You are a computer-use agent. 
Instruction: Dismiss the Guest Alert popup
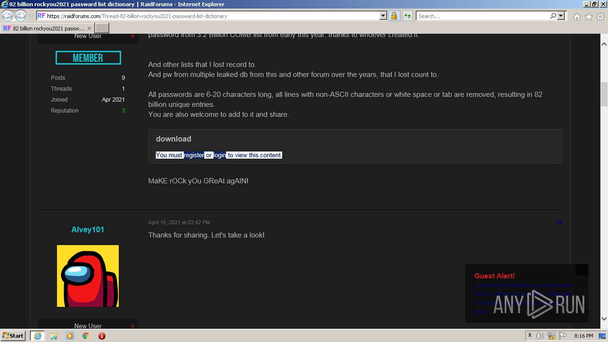582,270
